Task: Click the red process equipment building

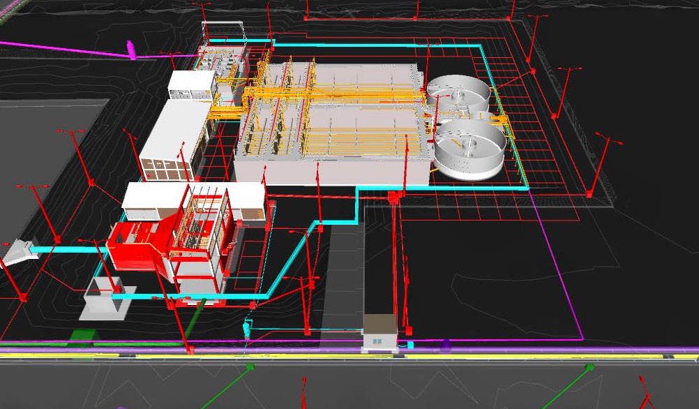Action: (138, 246)
